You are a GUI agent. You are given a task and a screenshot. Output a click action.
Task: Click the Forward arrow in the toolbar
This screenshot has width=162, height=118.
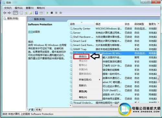(9, 13)
